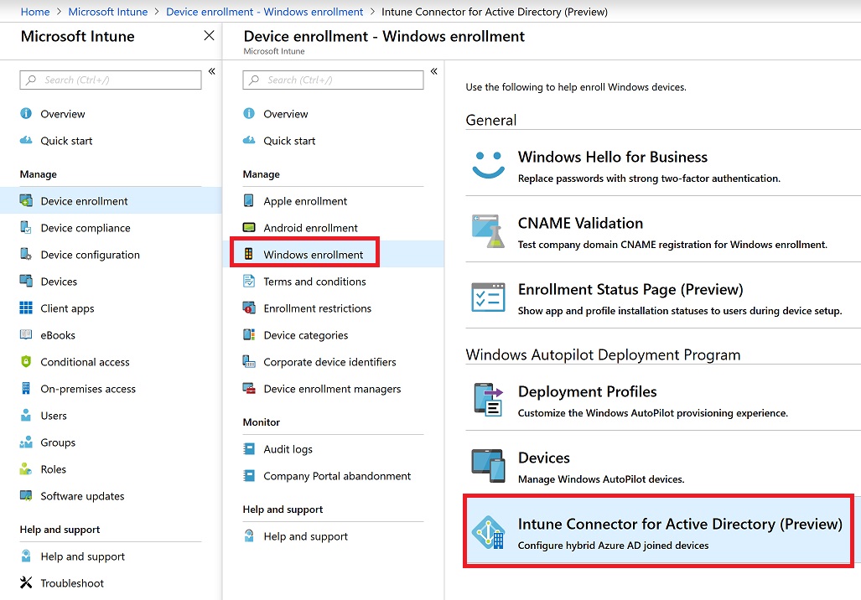Open Help and support in Microsoft Intune menu
The height and width of the screenshot is (600, 861).
111,556
